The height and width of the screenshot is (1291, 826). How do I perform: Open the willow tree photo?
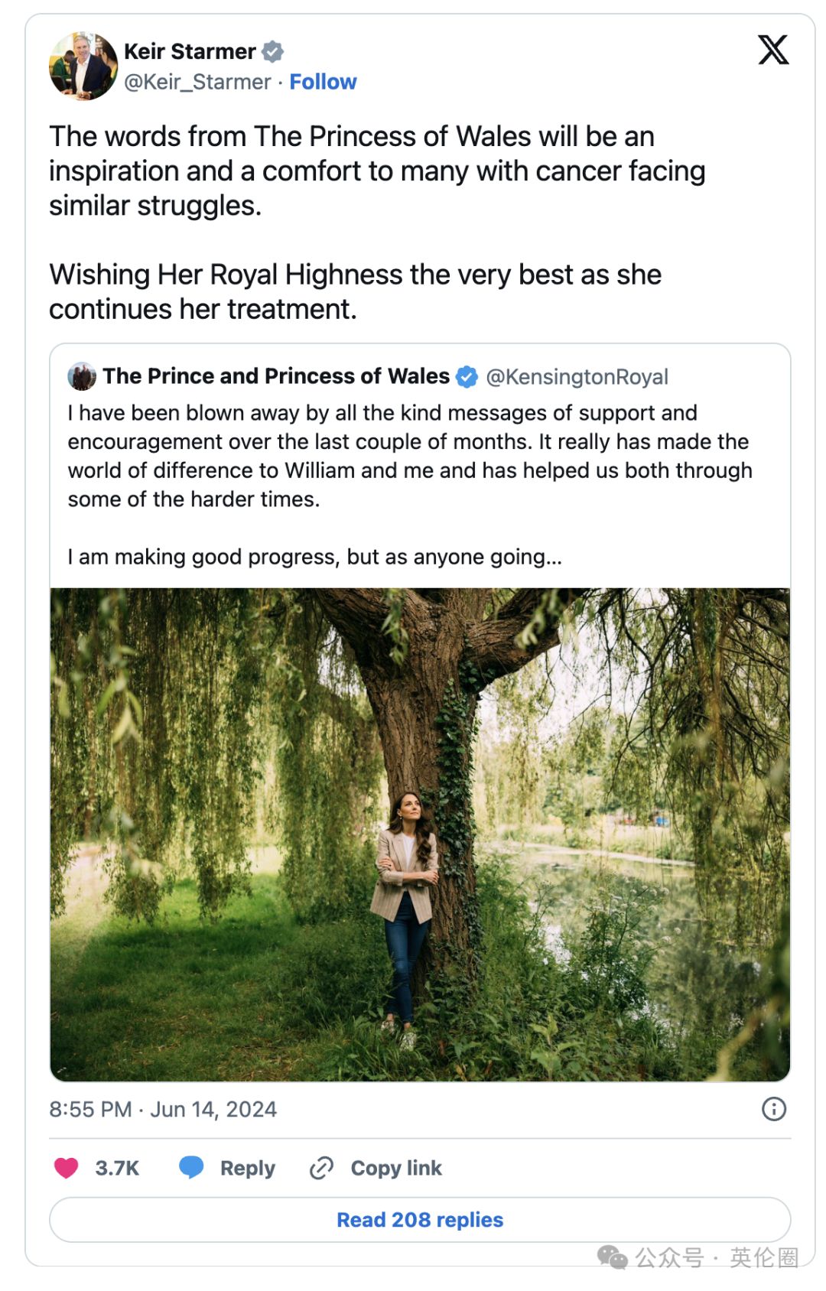tap(420, 834)
